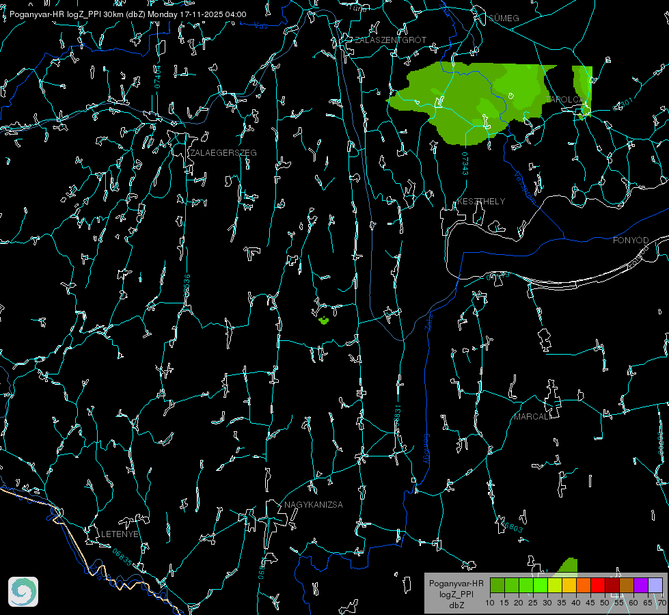
Task: Select the 15-20 dBZ green swatch
Action: pyautogui.click(x=512, y=585)
